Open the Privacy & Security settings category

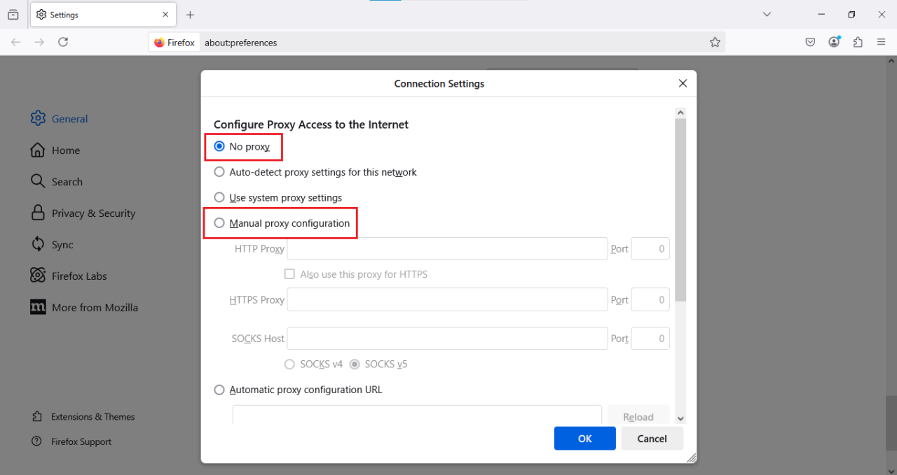(x=93, y=213)
